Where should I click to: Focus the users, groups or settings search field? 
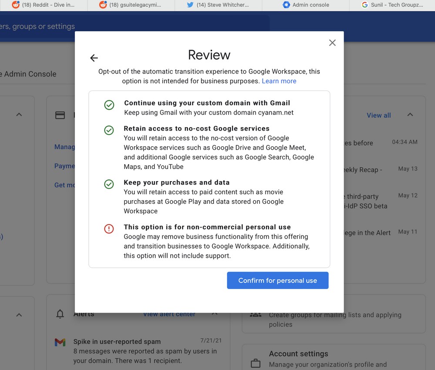[x=133, y=27]
